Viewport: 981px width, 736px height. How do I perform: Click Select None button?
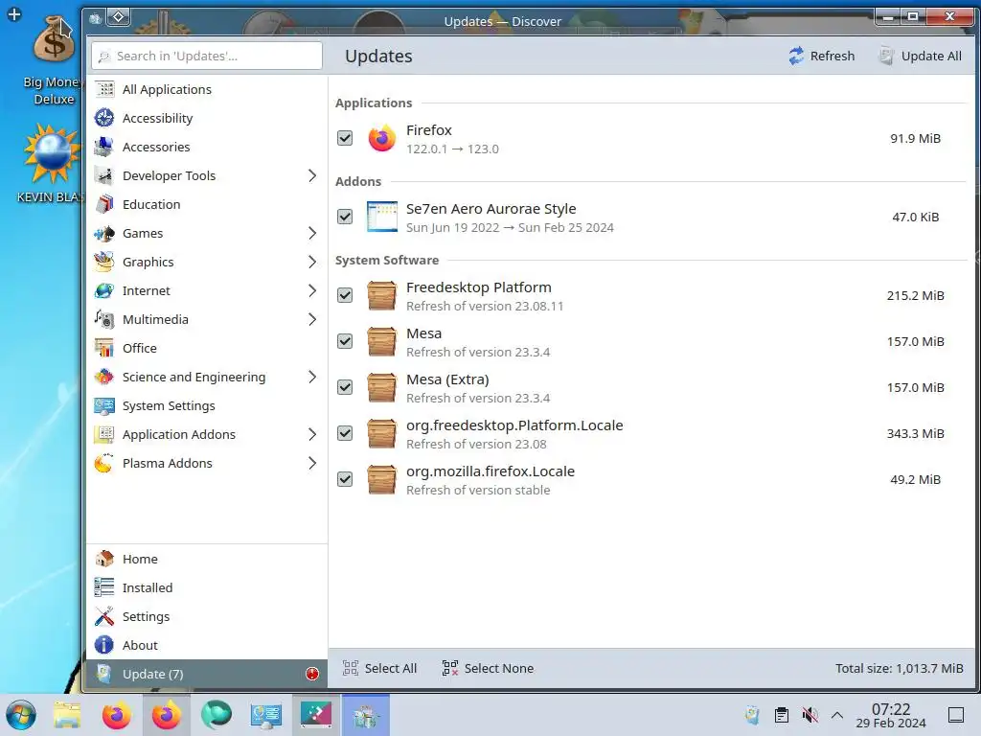click(x=488, y=668)
